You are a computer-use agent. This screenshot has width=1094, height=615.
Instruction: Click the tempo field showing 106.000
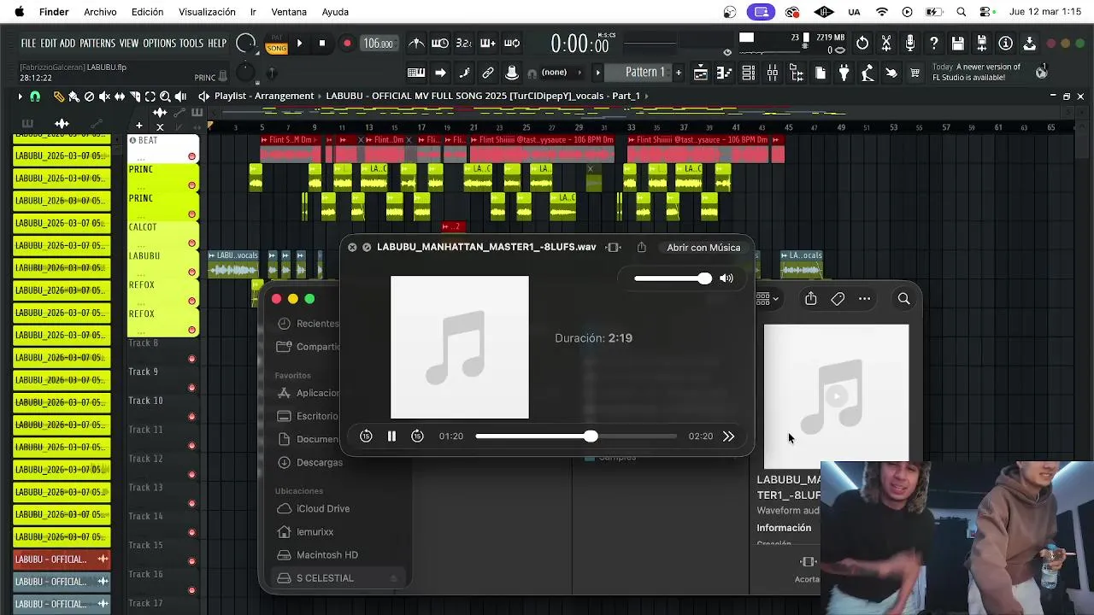(x=378, y=44)
